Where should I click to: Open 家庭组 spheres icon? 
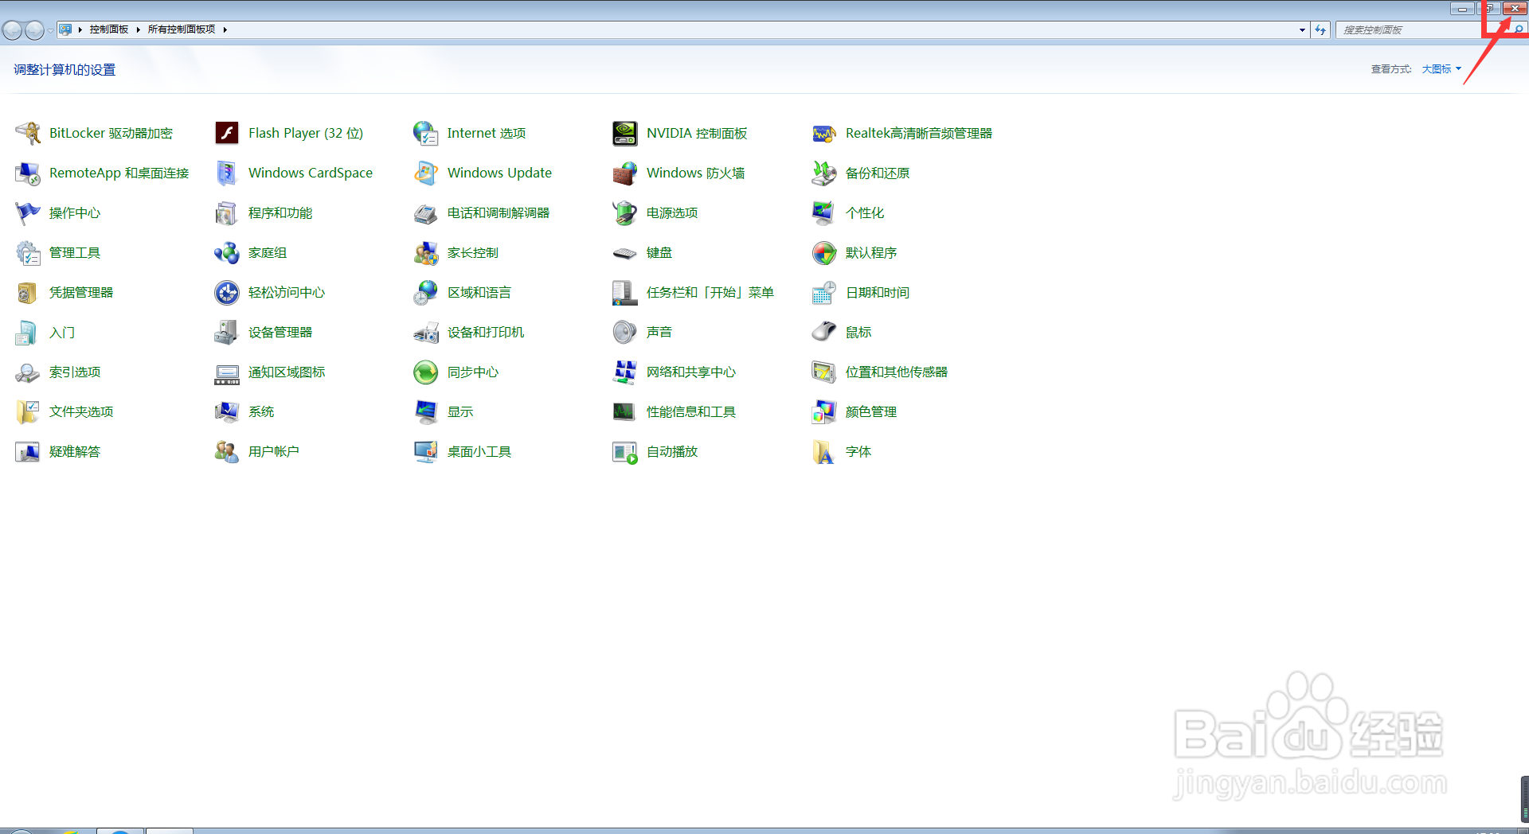click(227, 252)
